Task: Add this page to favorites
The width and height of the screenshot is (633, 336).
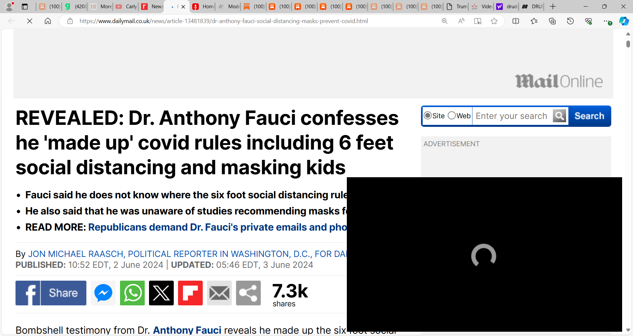Action: pos(494,21)
